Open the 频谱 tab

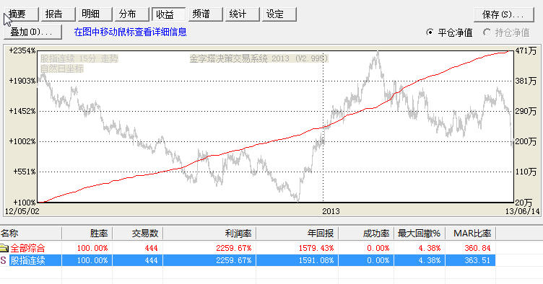click(x=205, y=14)
